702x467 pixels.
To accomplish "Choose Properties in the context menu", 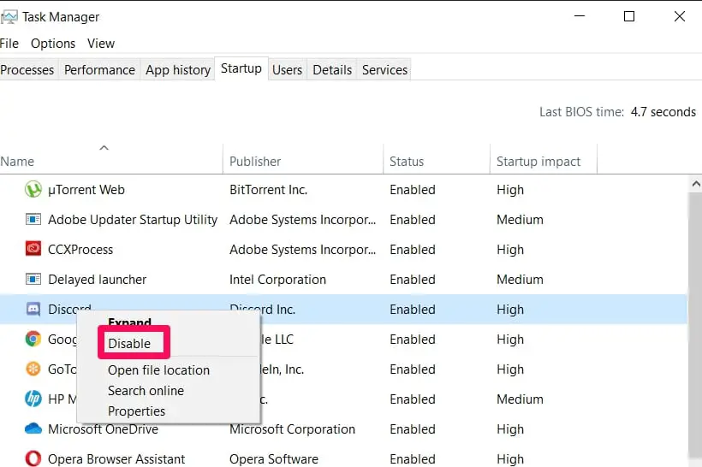I will tap(137, 411).
